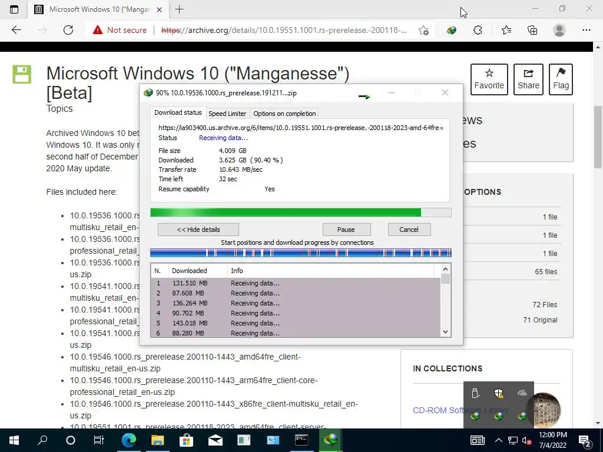Open Mail app from taskbar
Image resolution: width=603 pixels, height=452 pixels.
click(216, 440)
